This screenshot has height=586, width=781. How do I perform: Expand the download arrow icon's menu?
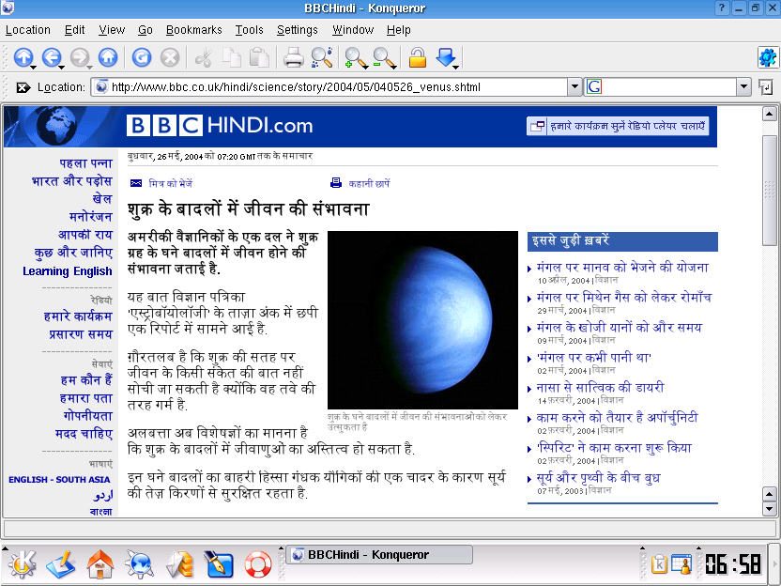click(x=456, y=67)
